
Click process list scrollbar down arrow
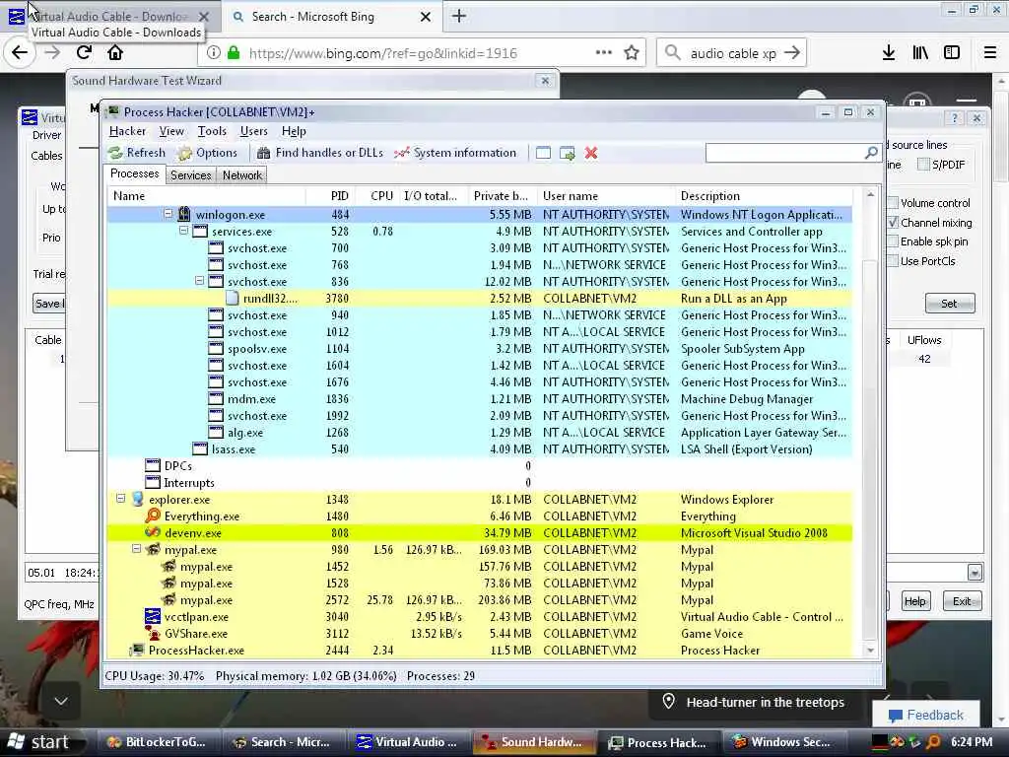pos(871,651)
